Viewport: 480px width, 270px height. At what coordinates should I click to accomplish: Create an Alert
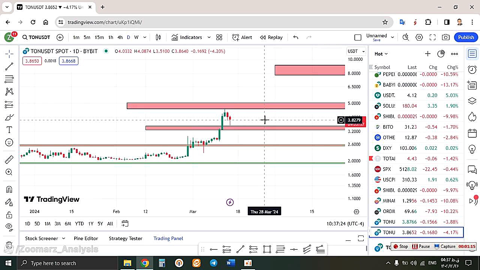coord(242,37)
